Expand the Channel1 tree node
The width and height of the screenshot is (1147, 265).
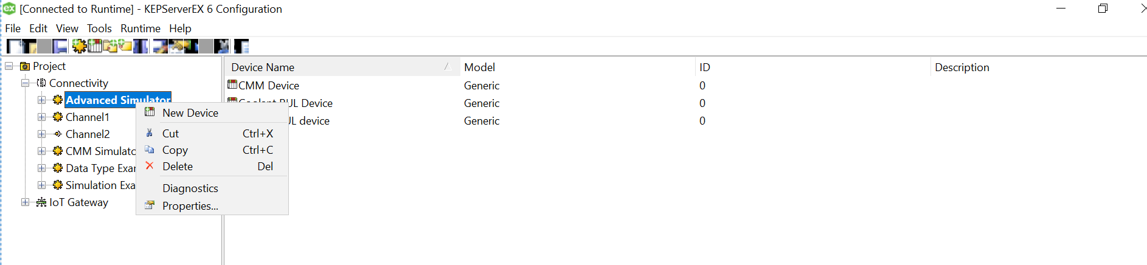[x=41, y=117]
